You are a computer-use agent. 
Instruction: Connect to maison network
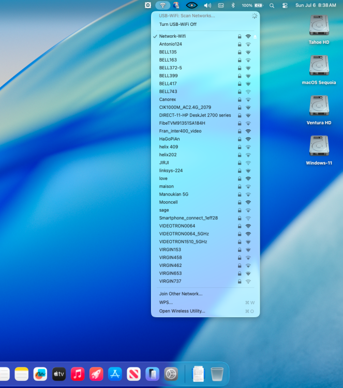pyautogui.click(x=205, y=186)
